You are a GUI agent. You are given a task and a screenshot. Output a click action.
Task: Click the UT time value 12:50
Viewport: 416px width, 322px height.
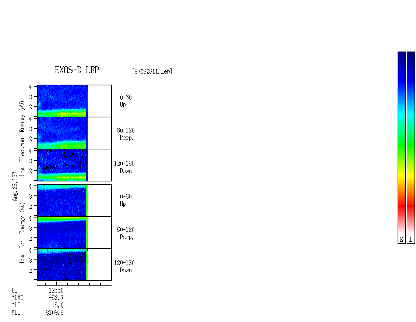pos(56,290)
